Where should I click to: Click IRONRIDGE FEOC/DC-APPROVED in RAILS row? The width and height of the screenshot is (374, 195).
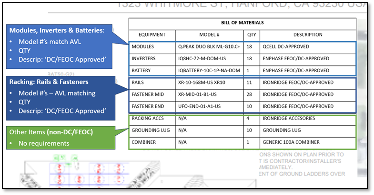[x=298, y=83]
